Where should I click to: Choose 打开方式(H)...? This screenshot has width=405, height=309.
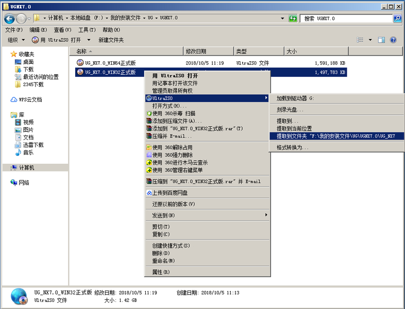tap(208, 106)
